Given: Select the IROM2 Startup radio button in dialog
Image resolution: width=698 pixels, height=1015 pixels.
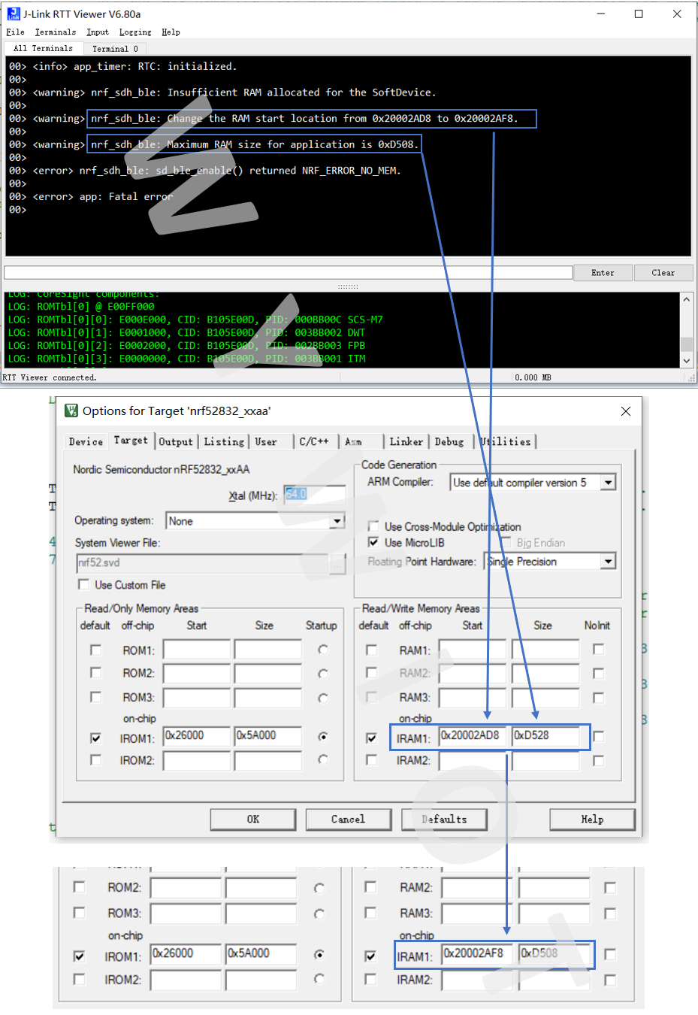Looking at the screenshot, I should [323, 759].
